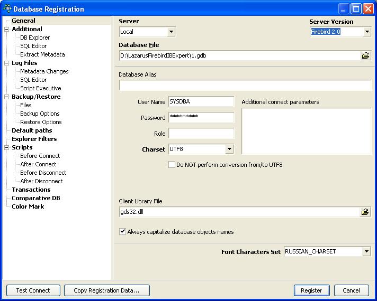Click the User Name field
377x301 pixels.
point(201,101)
